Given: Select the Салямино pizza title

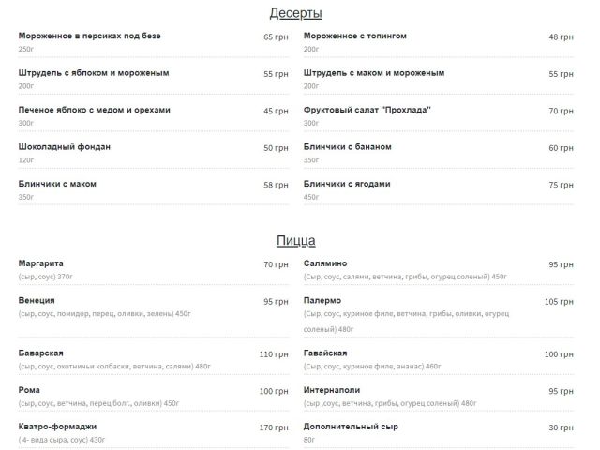Looking at the screenshot, I should click(x=325, y=263).
